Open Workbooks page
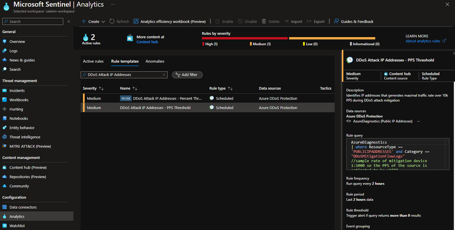Screen dimensions: 455x230 (x=19, y=100)
